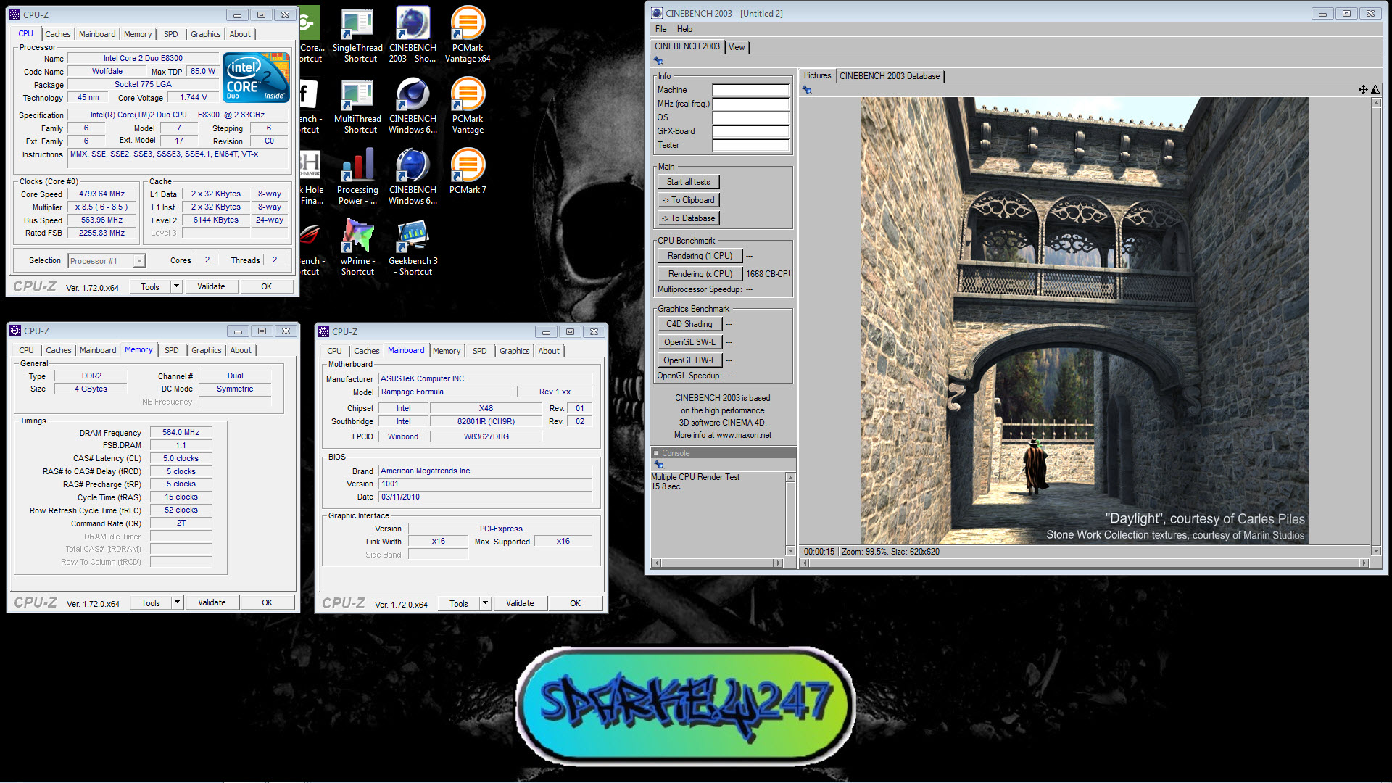This screenshot has height=783, width=1392.
Task: Click Machine input field
Action: point(750,90)
